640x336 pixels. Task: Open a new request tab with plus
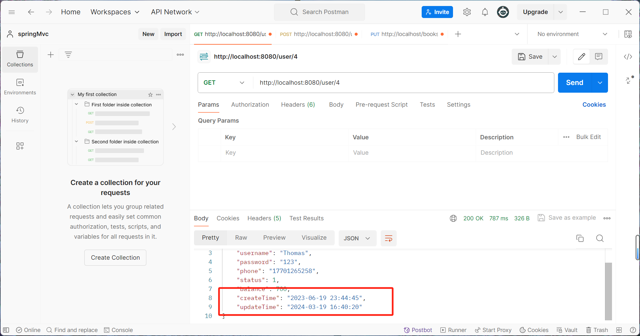[x=458, y=34]
